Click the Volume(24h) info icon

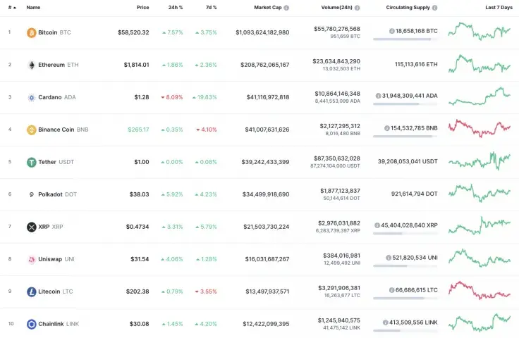(x=357, y=7)
